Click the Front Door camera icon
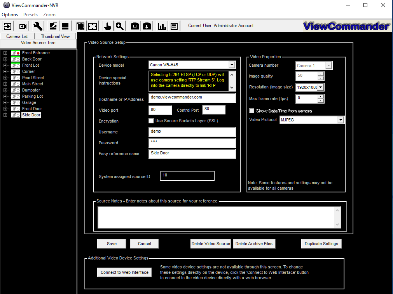 (x=16, y=109)
